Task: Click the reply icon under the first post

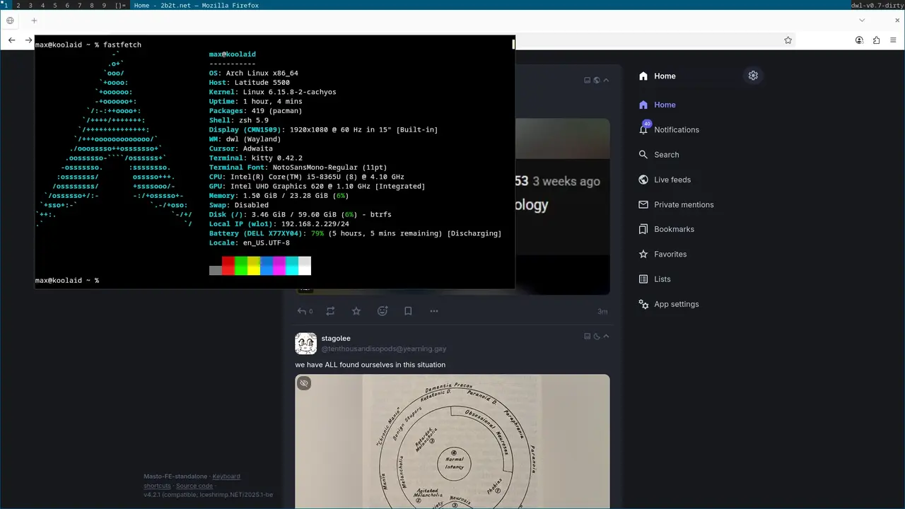Action: click(303, 311)
